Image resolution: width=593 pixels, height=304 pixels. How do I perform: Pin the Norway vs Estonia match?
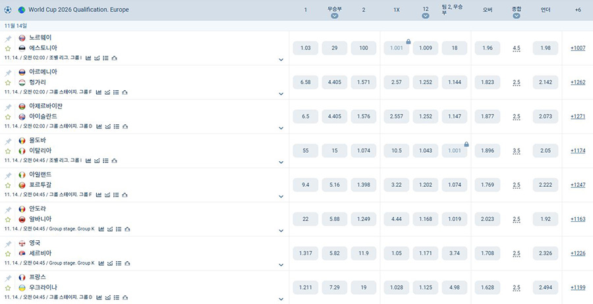(8, 39)
